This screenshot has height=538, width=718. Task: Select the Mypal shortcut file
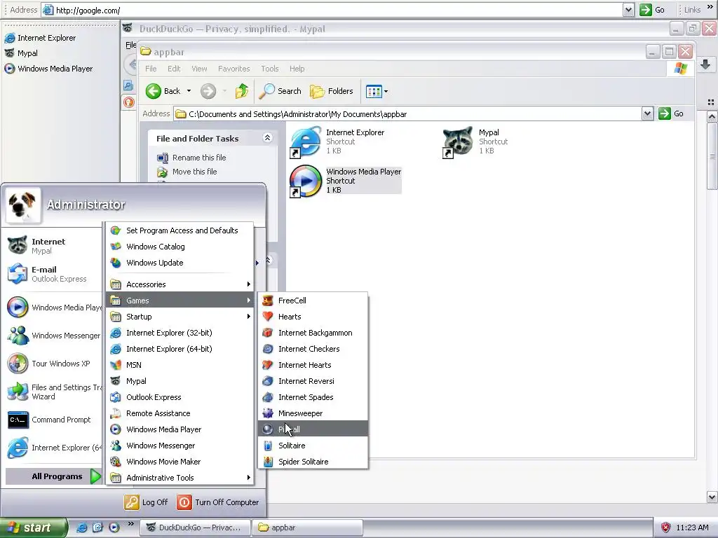(475, 142)
